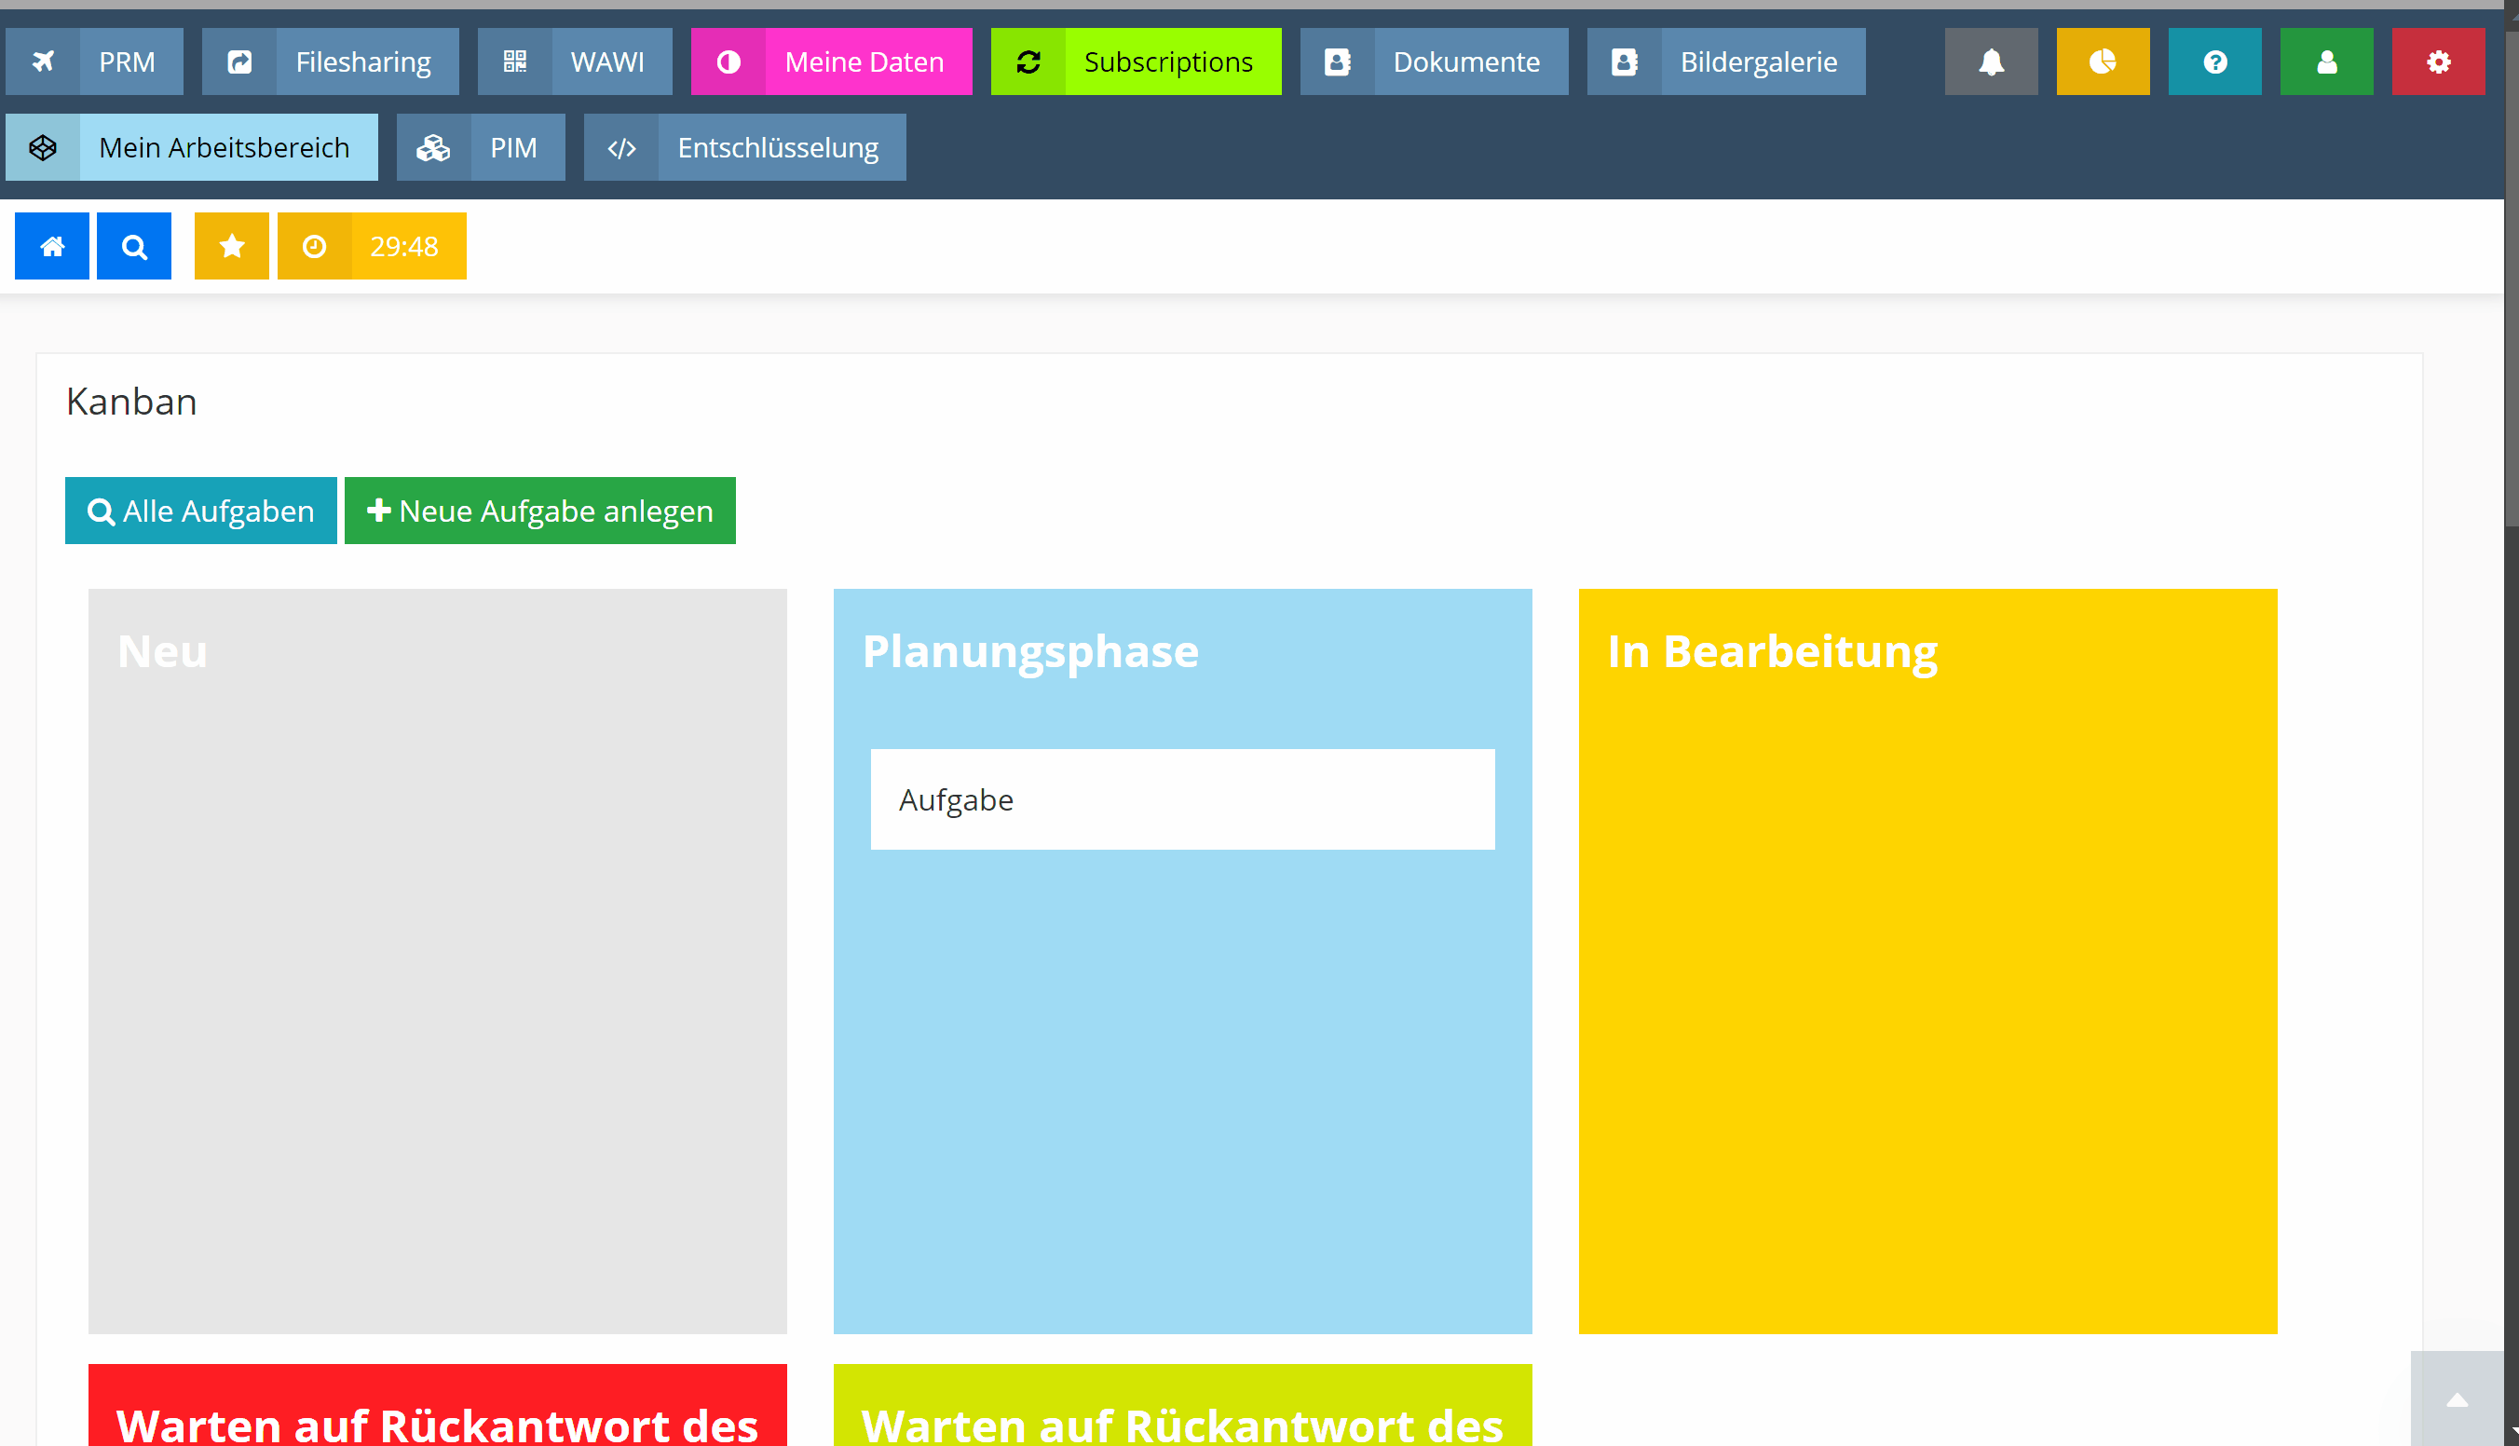2519x1446 pixels.
Task: Open the PRM menu item
Action: tap(94, 61)
